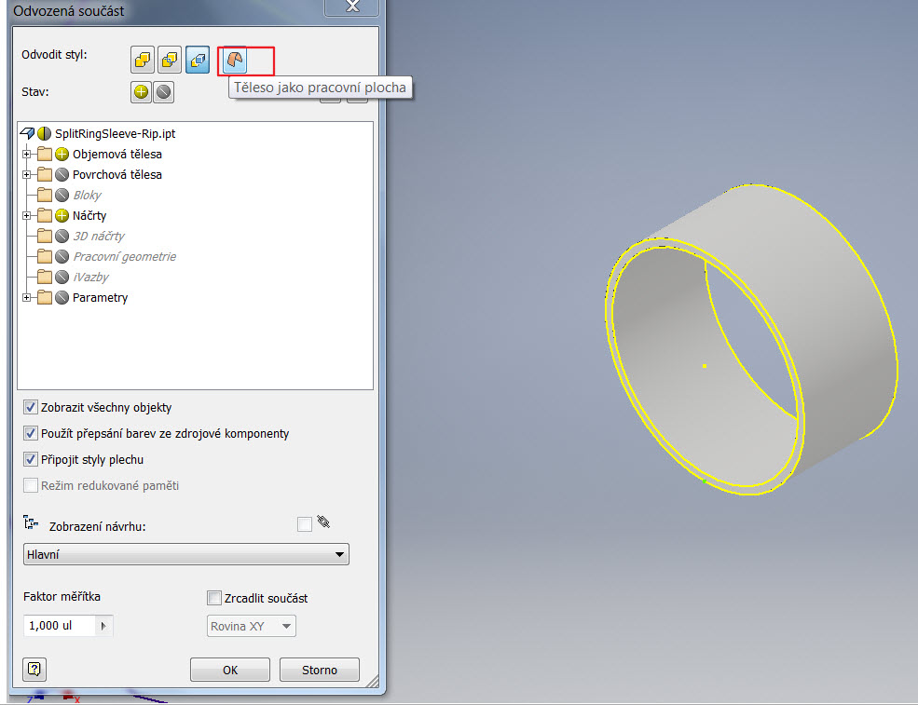918x705 pixels.
Task: Select the Povrchová tělesa tree row
Action: click(117, 175)
